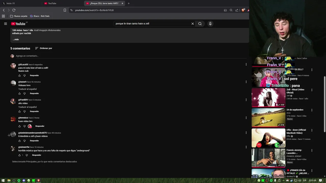
Task: Open the Ordenar por sort dropdown
Action: (x=44, y=48)
